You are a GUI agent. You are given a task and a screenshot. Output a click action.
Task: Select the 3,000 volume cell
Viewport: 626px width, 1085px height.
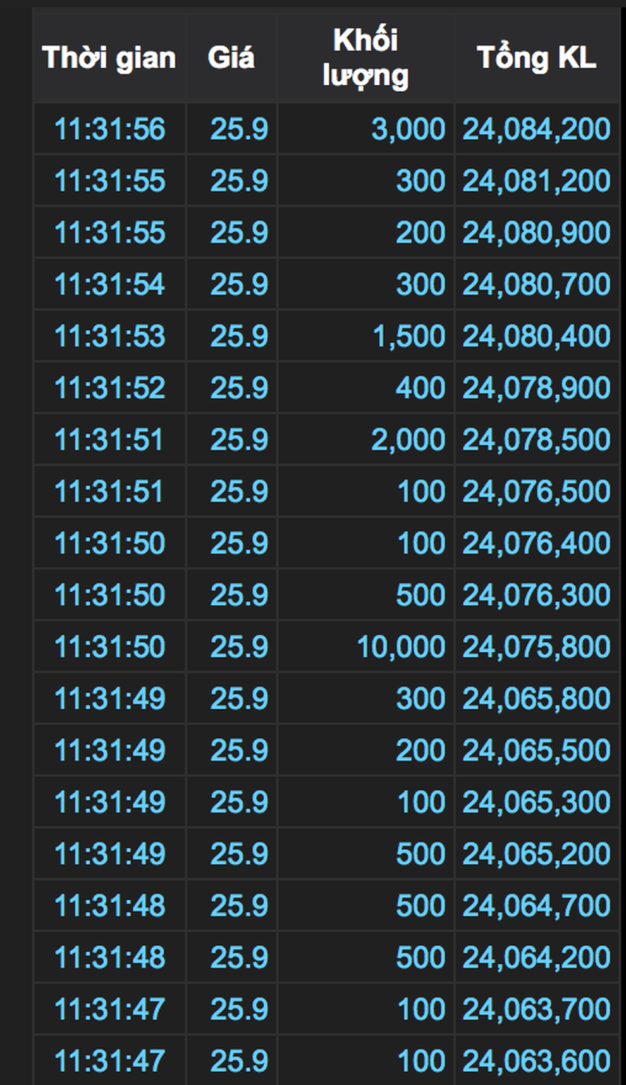pos(408,129)
